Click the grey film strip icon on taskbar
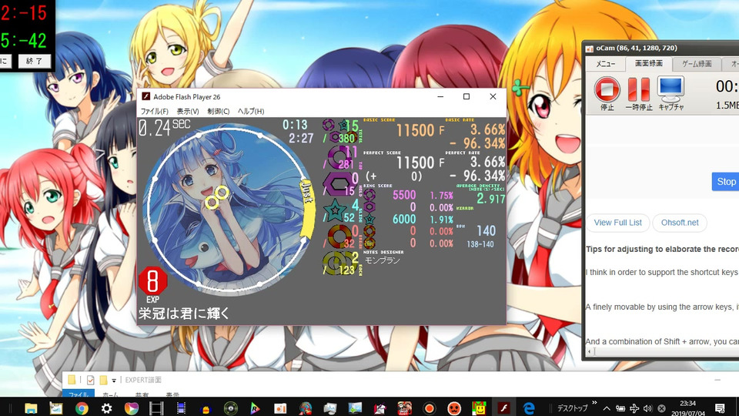The width and height of the screenshot is (739, 416). click(x=156, y=408)
